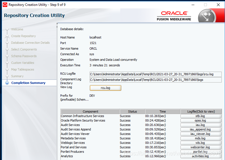Screen dimensions: 225x160
Task: Select the Weblogic Services cell
Action: tap(73, 143)
